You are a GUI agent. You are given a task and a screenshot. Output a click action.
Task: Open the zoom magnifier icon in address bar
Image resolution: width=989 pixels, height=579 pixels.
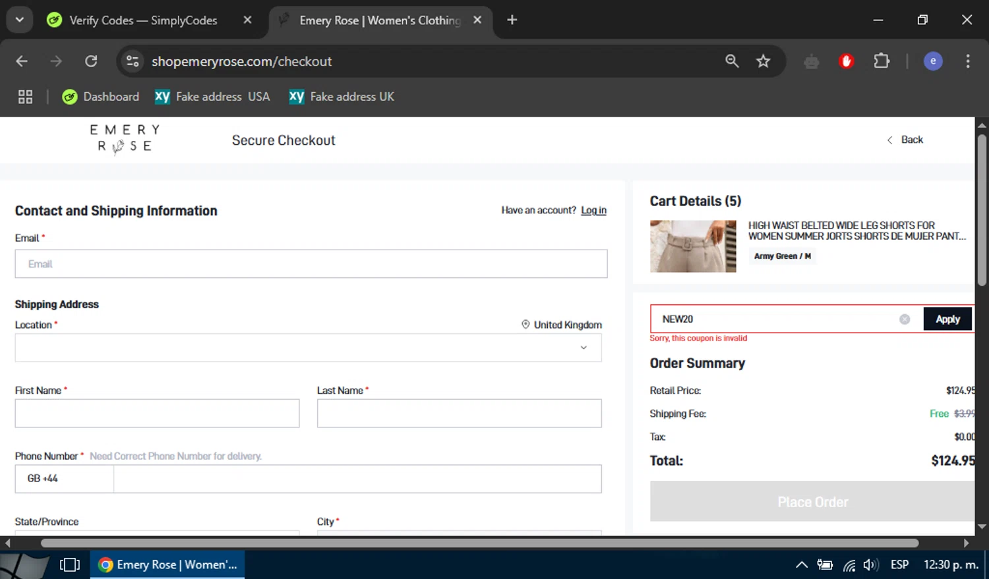[x=732, y=61]
